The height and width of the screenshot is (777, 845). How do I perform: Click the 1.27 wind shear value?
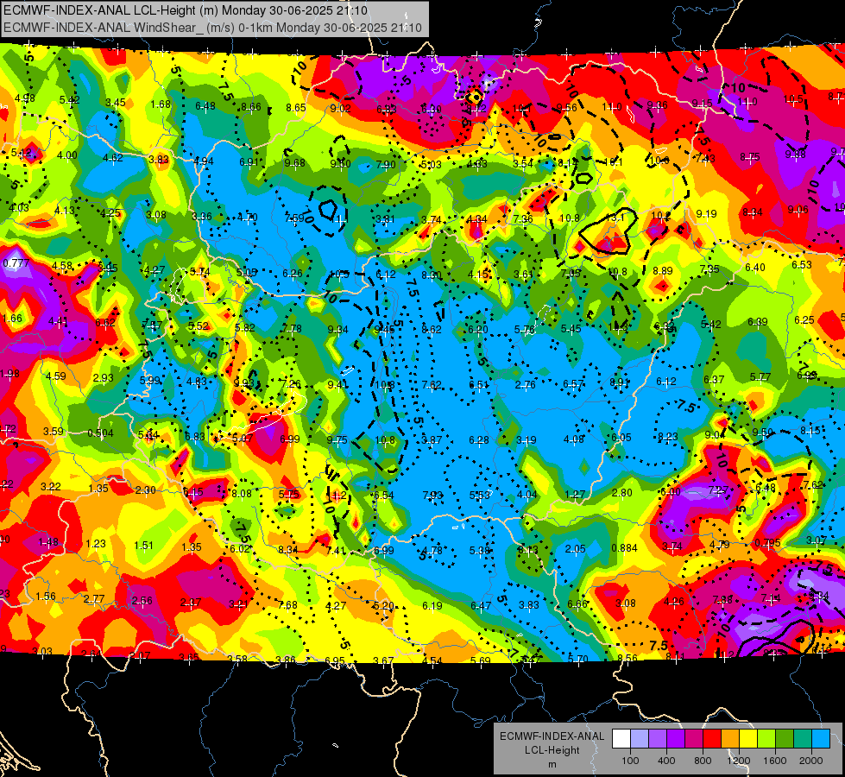[x=576, y=494]
